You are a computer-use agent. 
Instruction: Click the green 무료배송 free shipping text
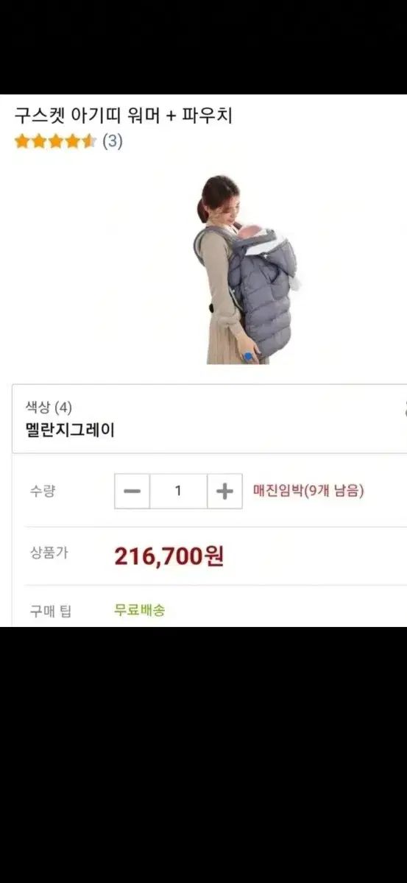[x=140, y=610]
